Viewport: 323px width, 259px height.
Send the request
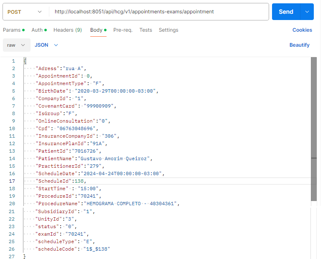coord(286,12)
